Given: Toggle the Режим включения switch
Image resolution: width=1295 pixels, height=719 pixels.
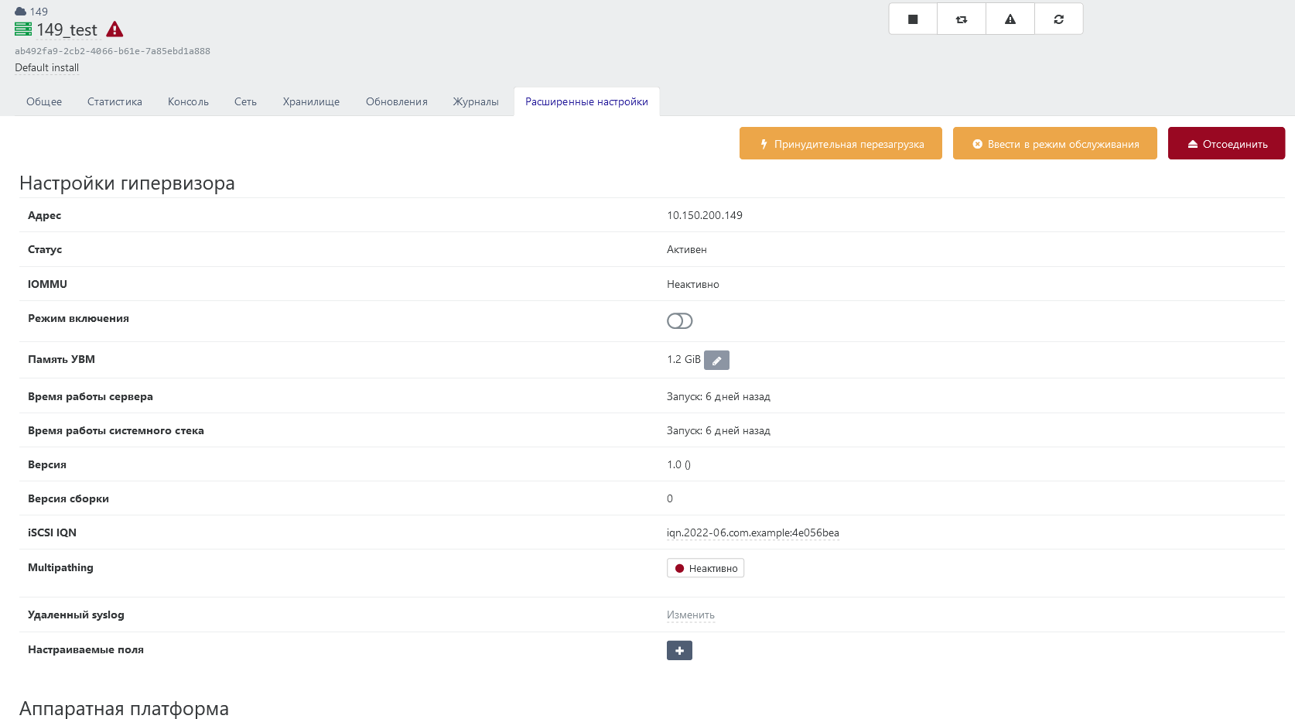Looking at the screenshot, I should click(679, 320).
